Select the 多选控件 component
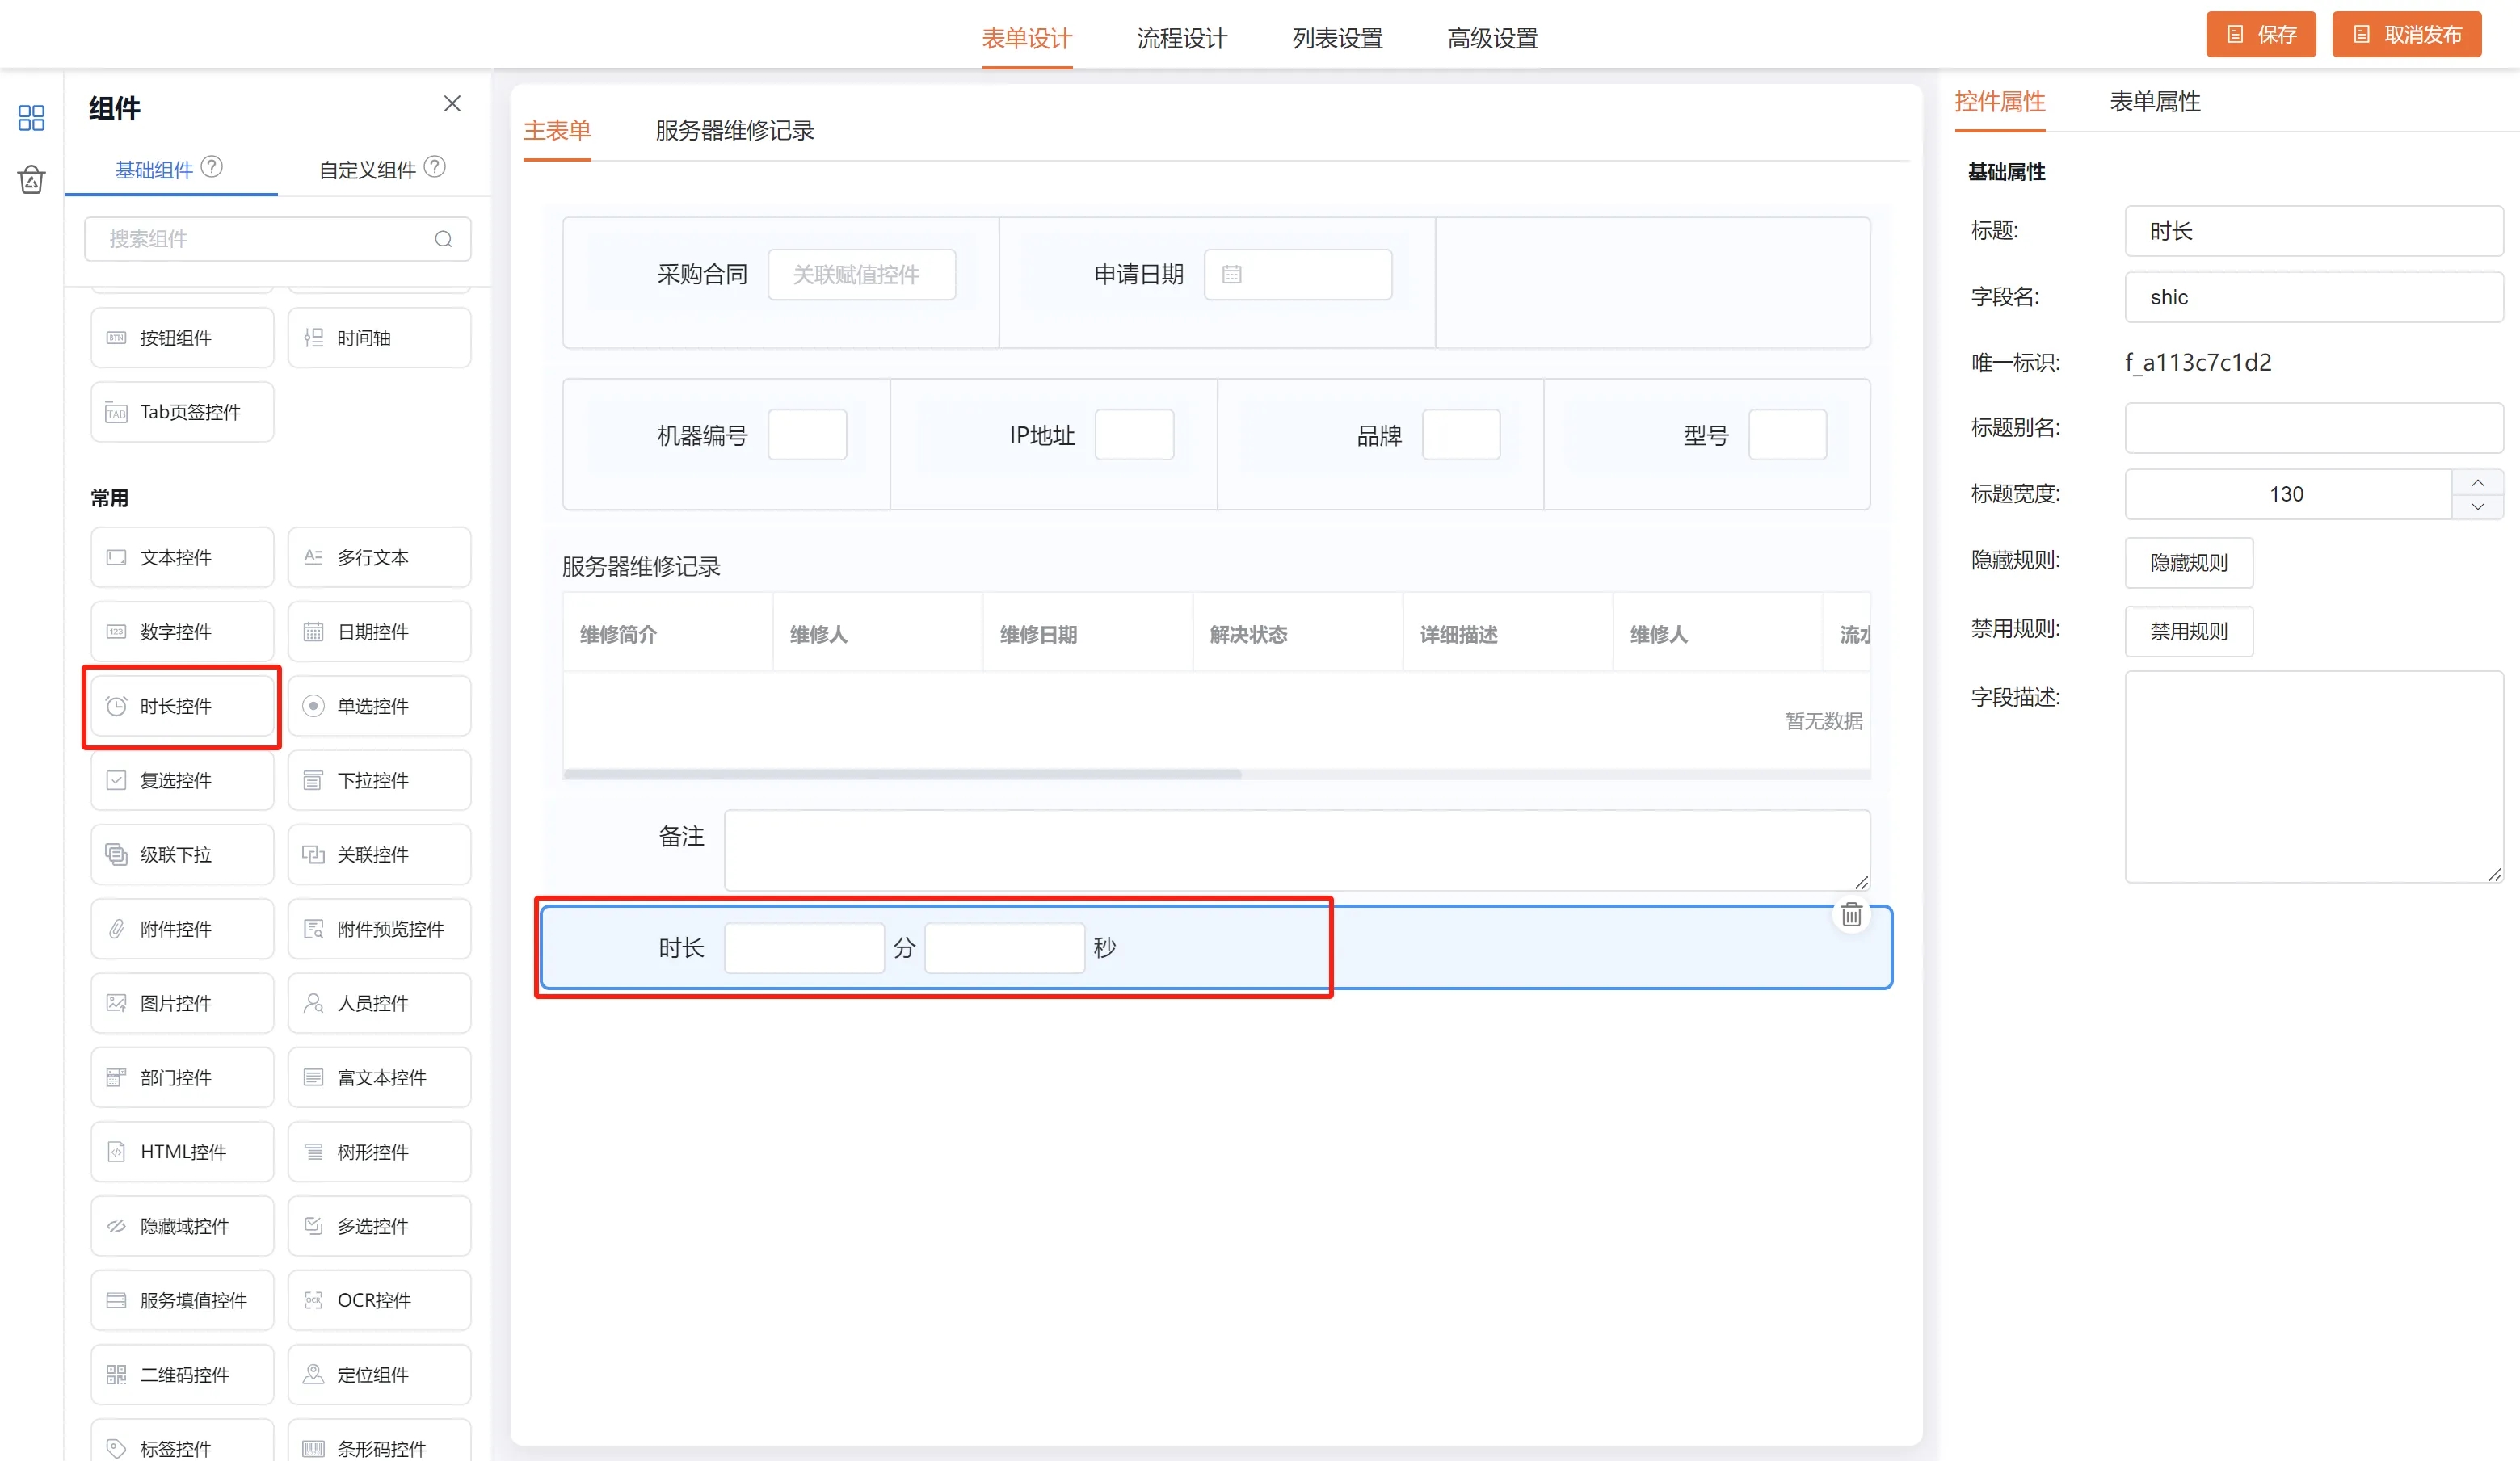This screenshot has width=2520, height=1461. (379, 1226)
